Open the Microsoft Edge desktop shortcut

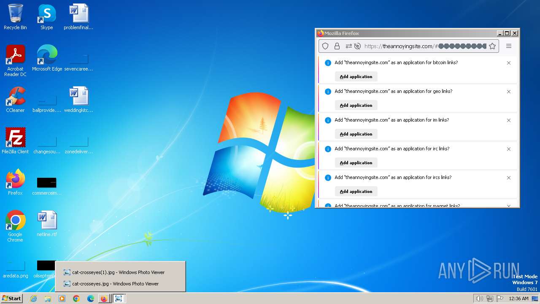tap(47, 58)
